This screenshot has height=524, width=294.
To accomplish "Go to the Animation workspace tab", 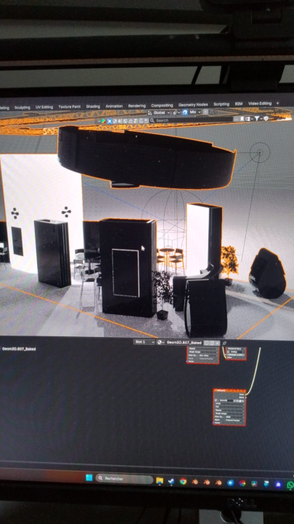I will 114,106.
